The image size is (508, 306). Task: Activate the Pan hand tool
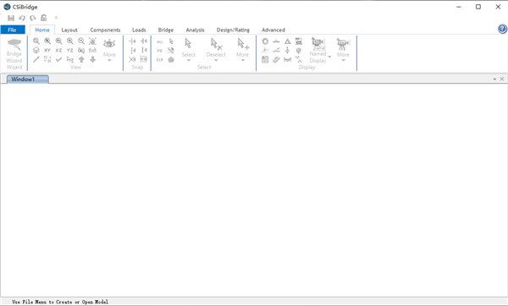pos(92,41)
